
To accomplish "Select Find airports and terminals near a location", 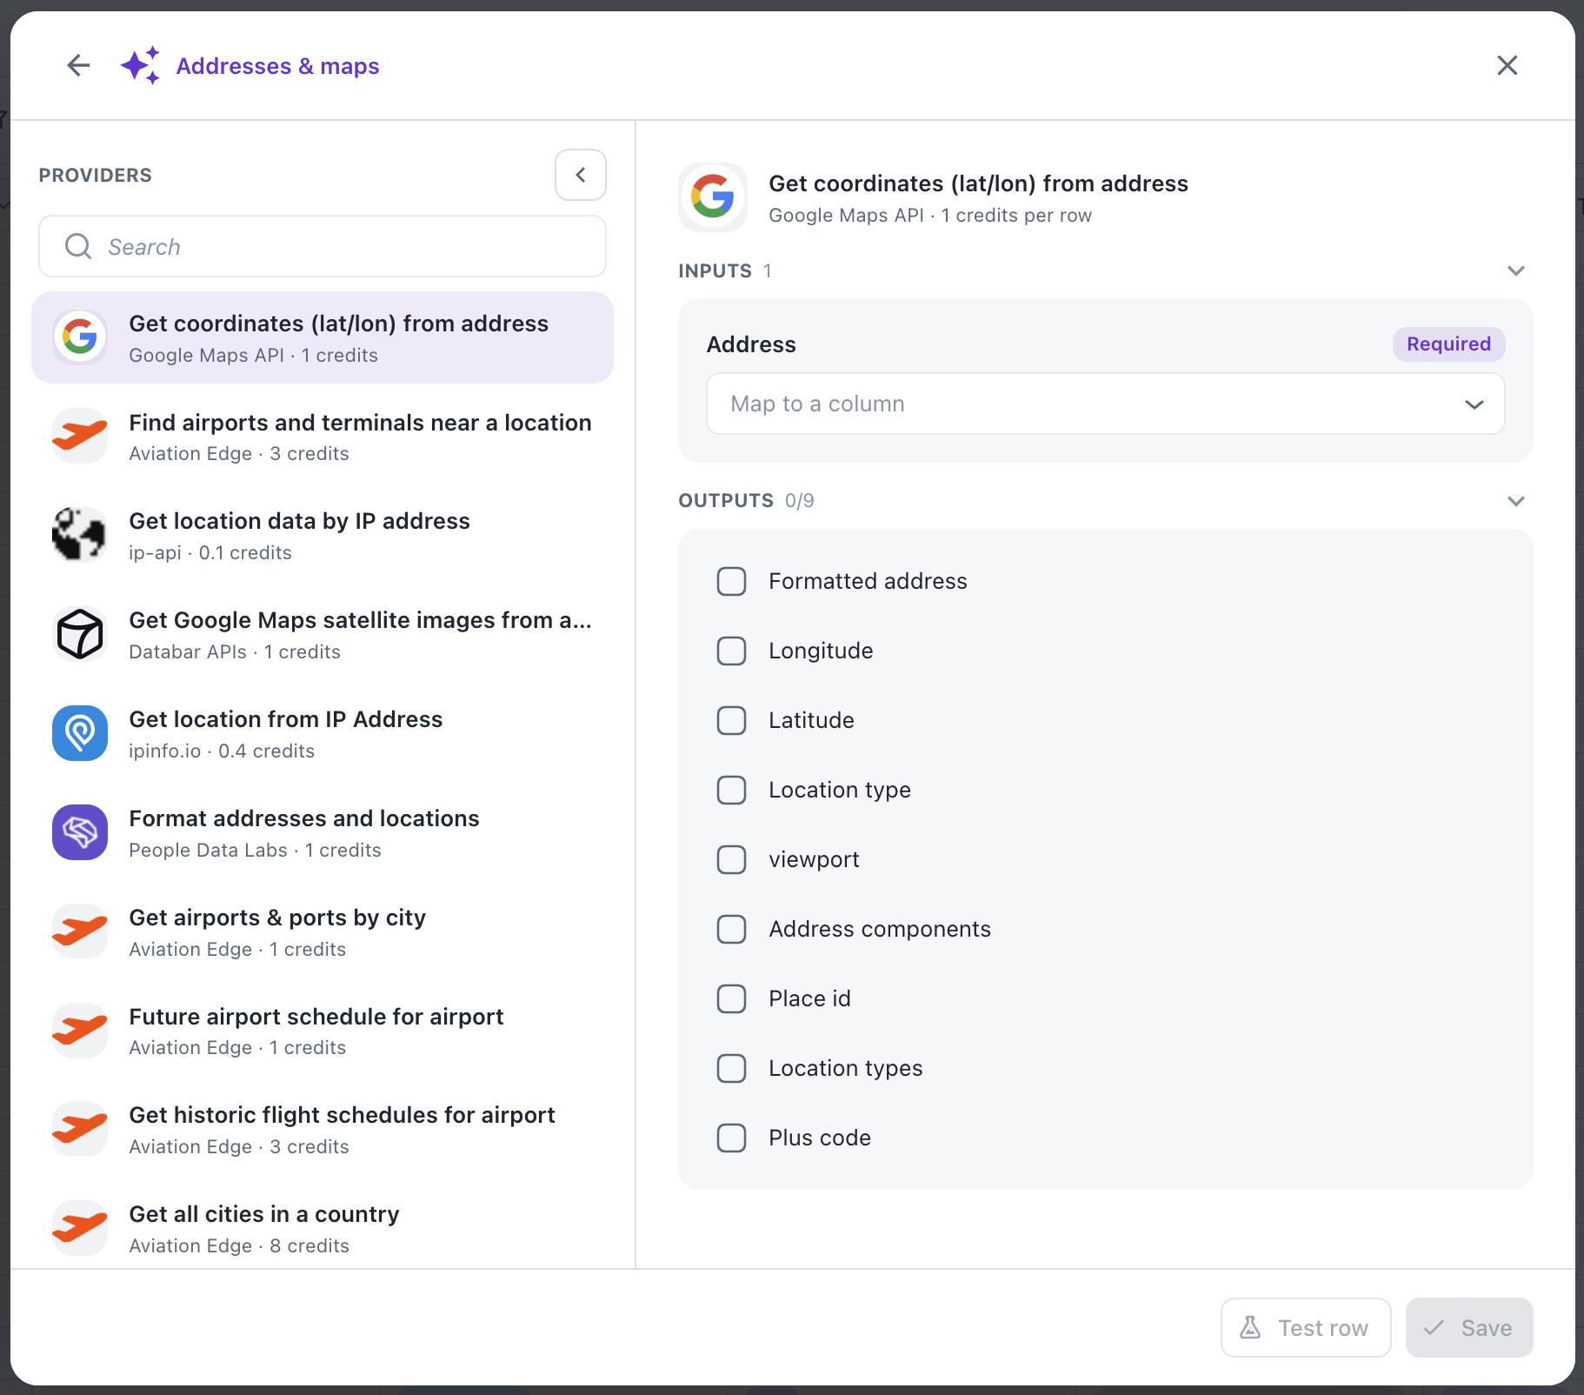I will click(323, 437).
